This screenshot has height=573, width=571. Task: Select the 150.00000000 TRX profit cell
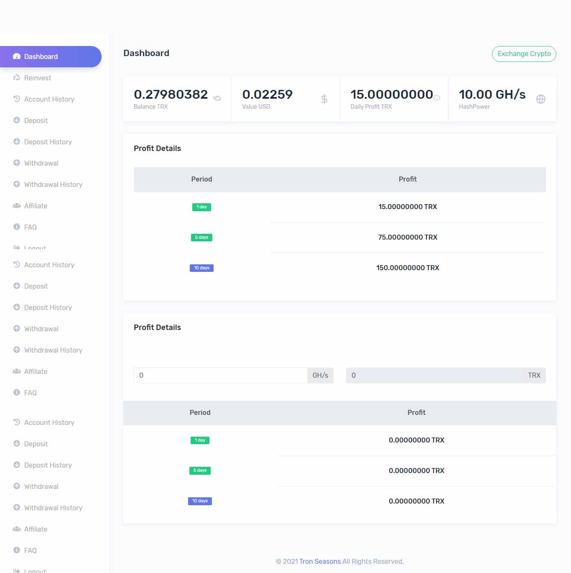pos(408,268)
